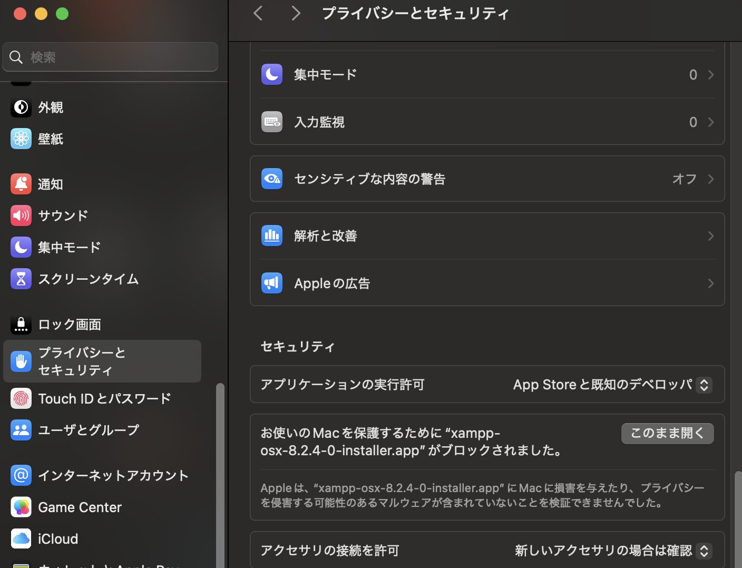The image size is (742, 568).
Task: Expand 集中モード row chevron in pane
Action: (711, 75)
